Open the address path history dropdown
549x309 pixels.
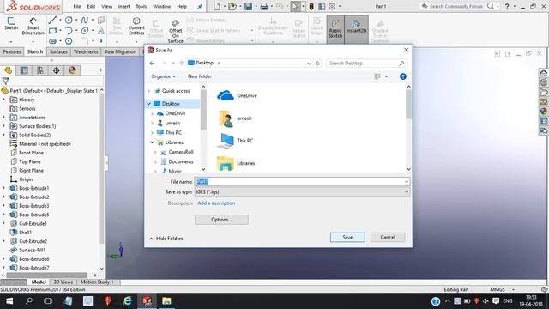pos(309,64)
